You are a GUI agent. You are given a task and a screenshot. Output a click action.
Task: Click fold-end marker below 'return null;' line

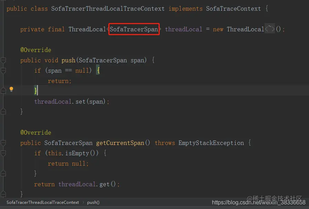coord(3,174)
